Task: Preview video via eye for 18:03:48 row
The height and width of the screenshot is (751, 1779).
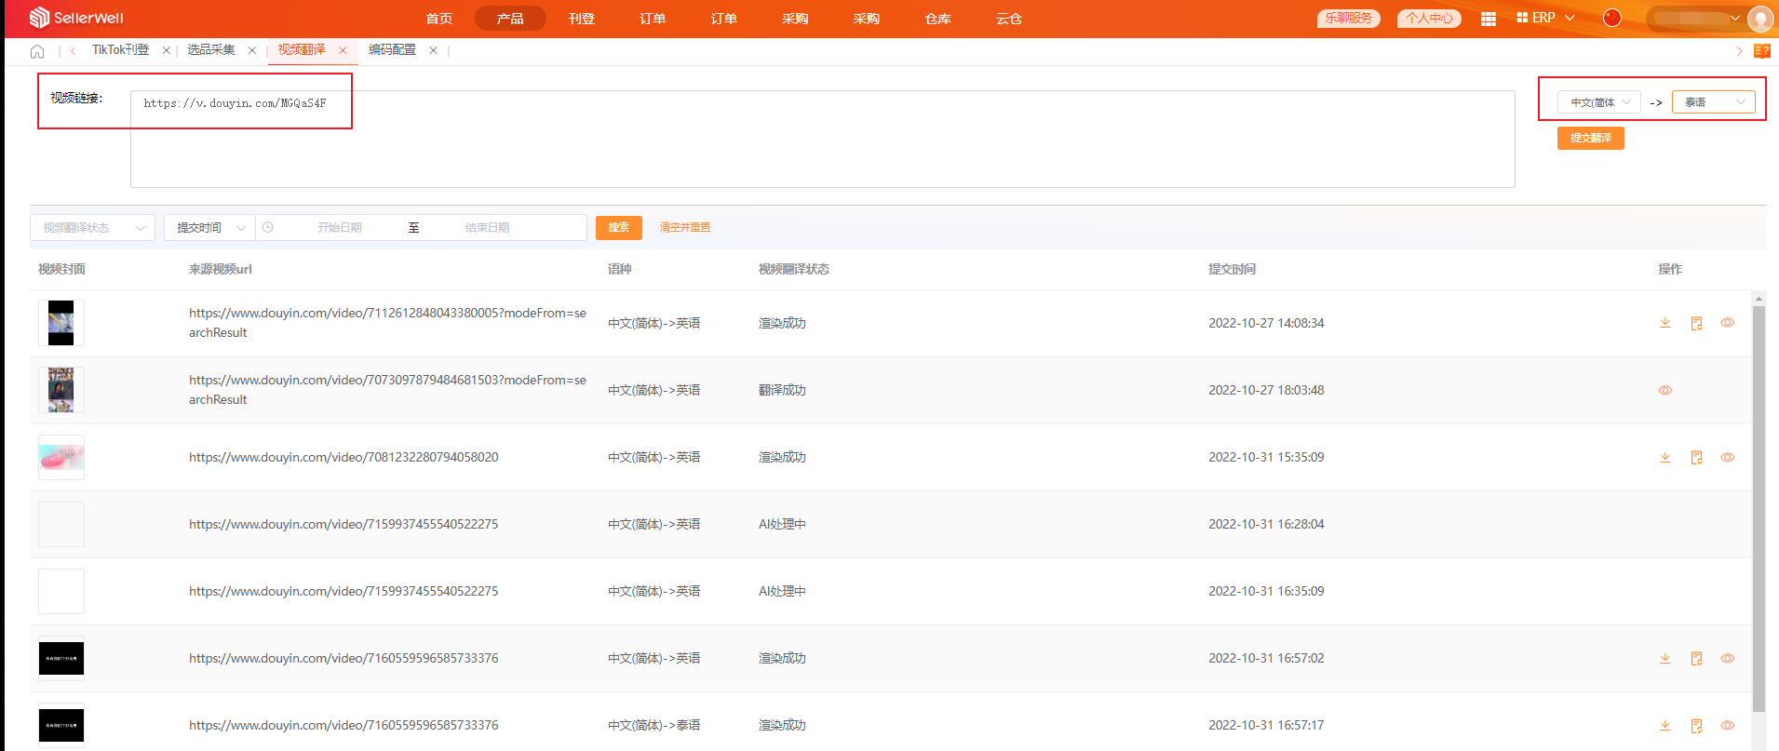Action: pyautogui.click(x=1665, y=390)
